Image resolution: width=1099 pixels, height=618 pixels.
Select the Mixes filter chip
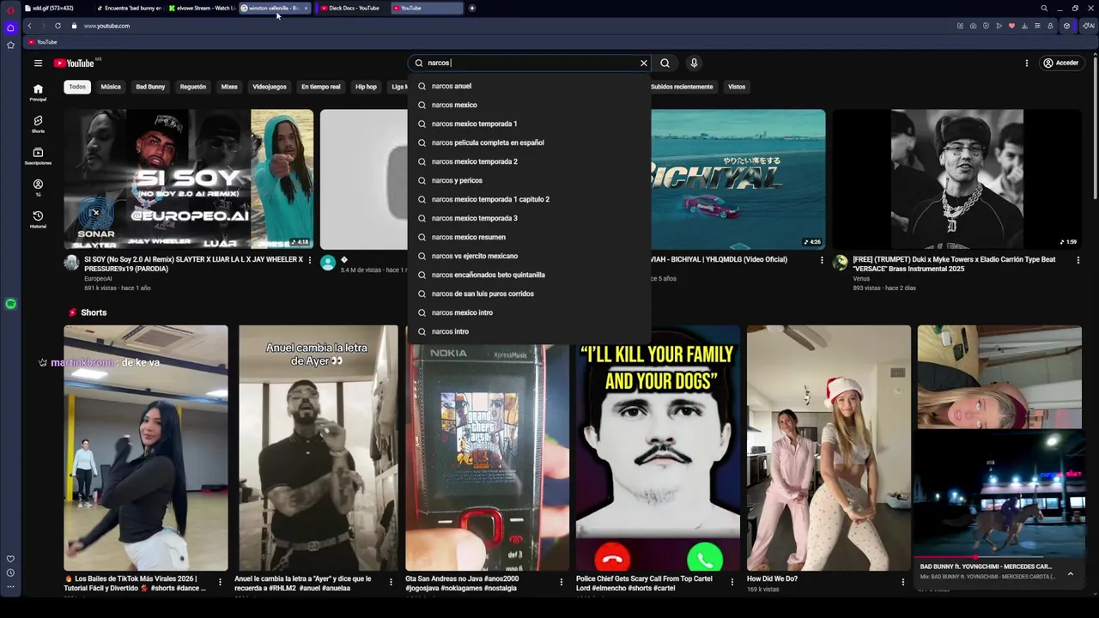(229, 87)
